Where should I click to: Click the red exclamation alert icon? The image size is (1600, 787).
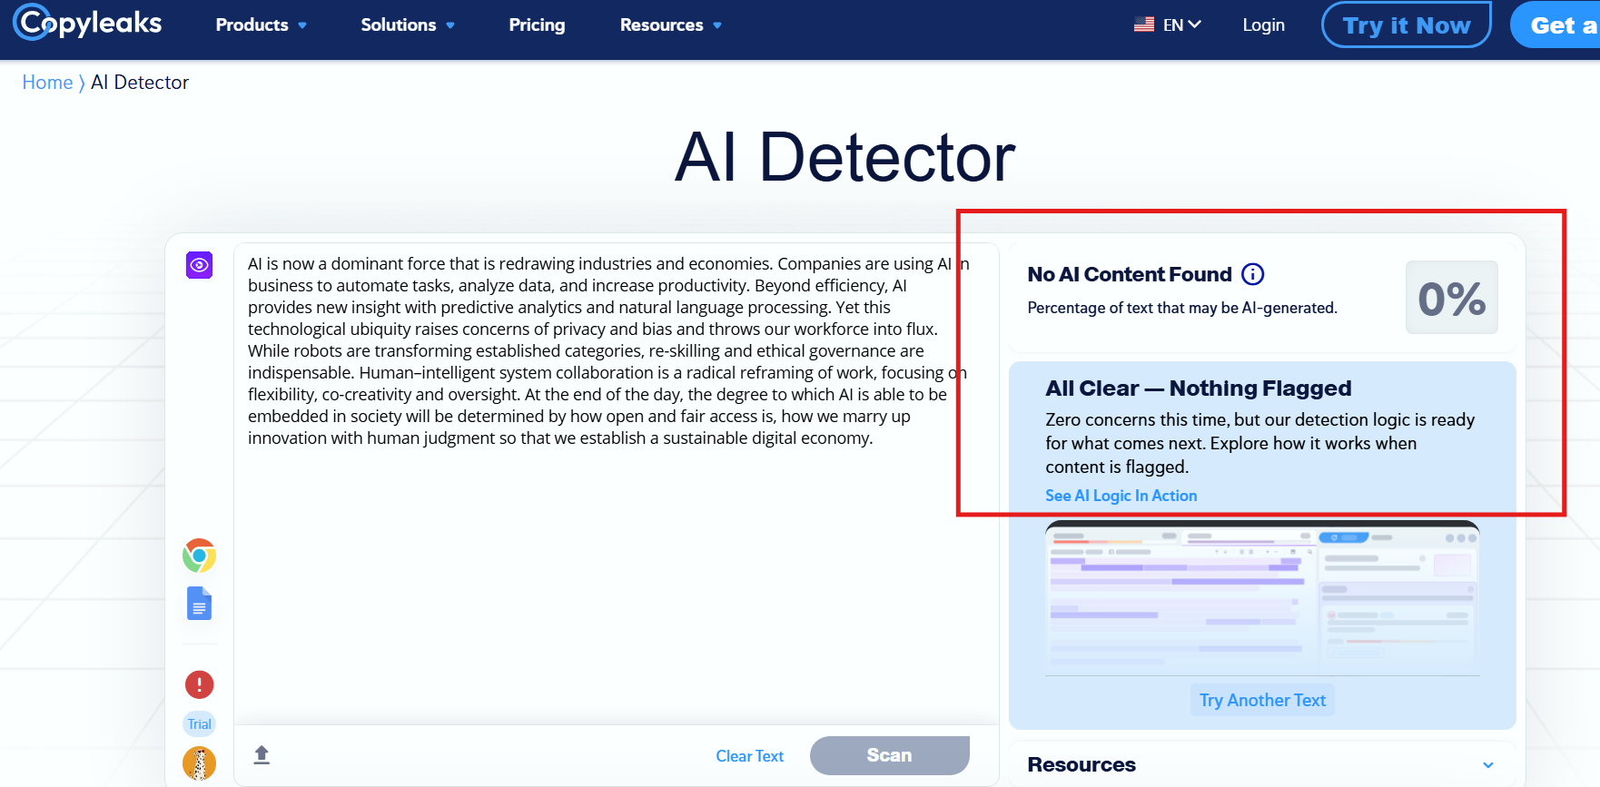click(x=199, y=684)
